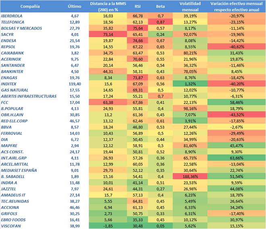Select the RSI column header

point(138,7)
